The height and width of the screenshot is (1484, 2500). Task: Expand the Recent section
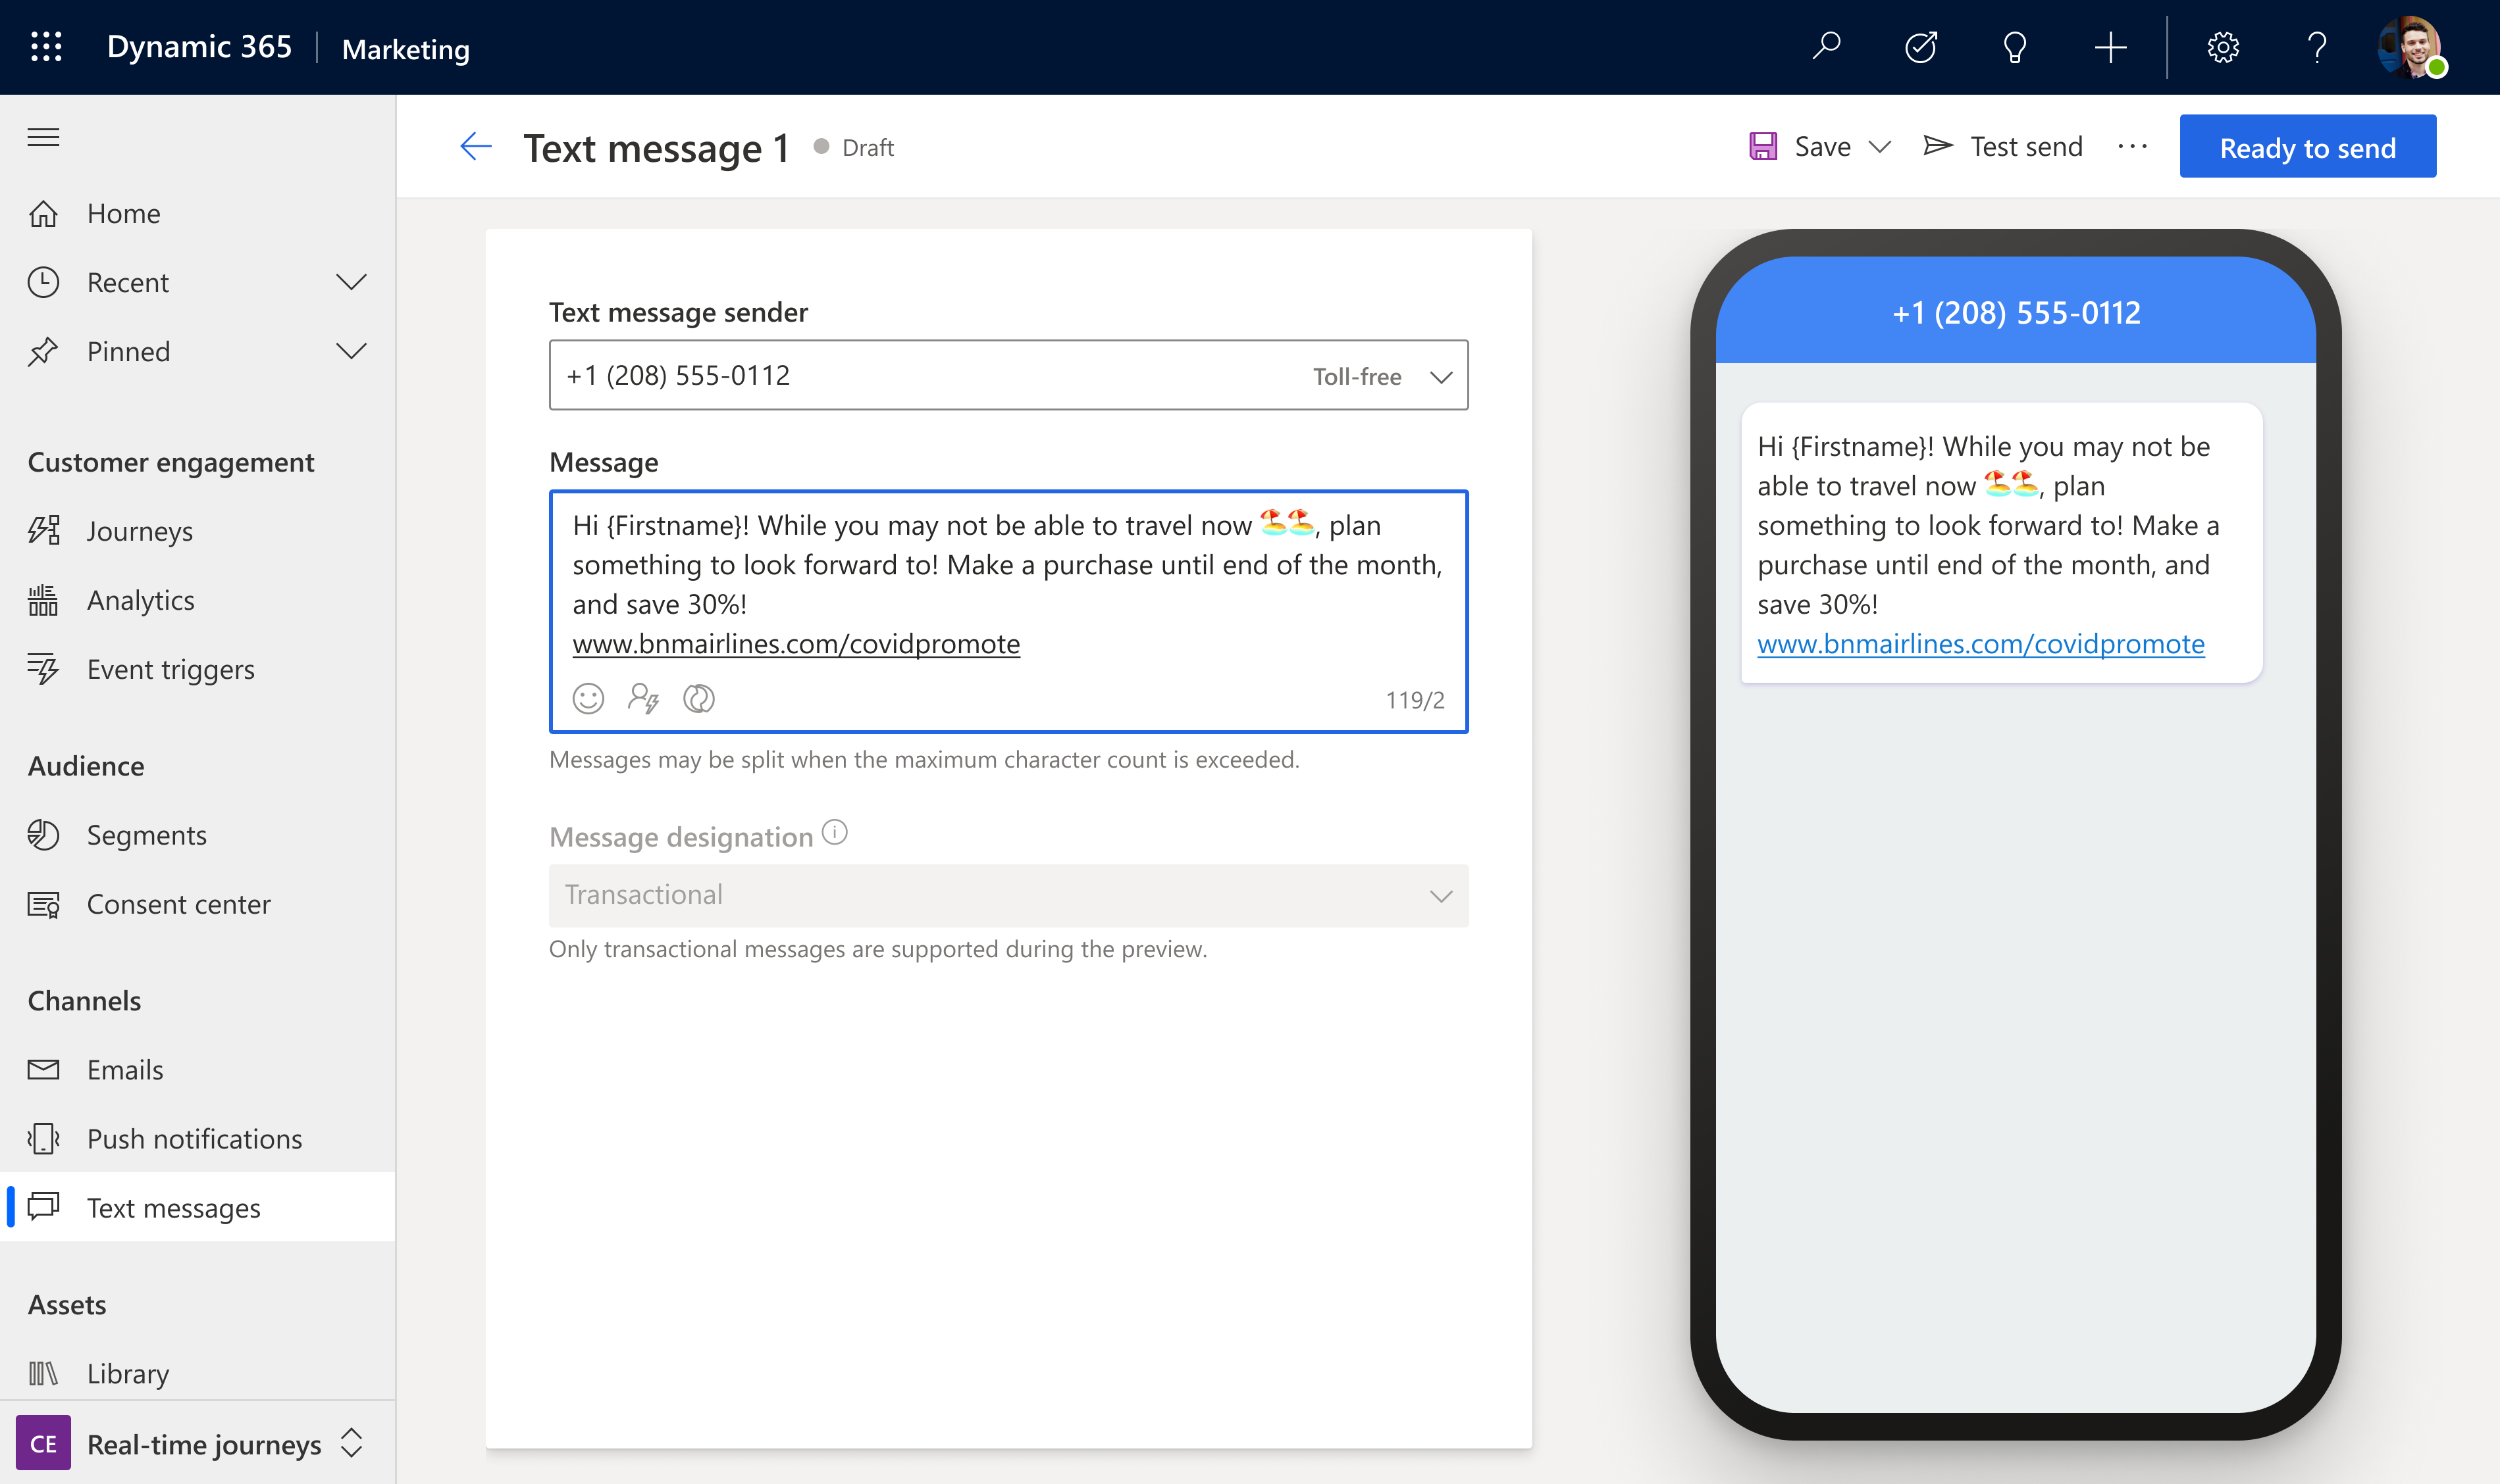point(351,282)
